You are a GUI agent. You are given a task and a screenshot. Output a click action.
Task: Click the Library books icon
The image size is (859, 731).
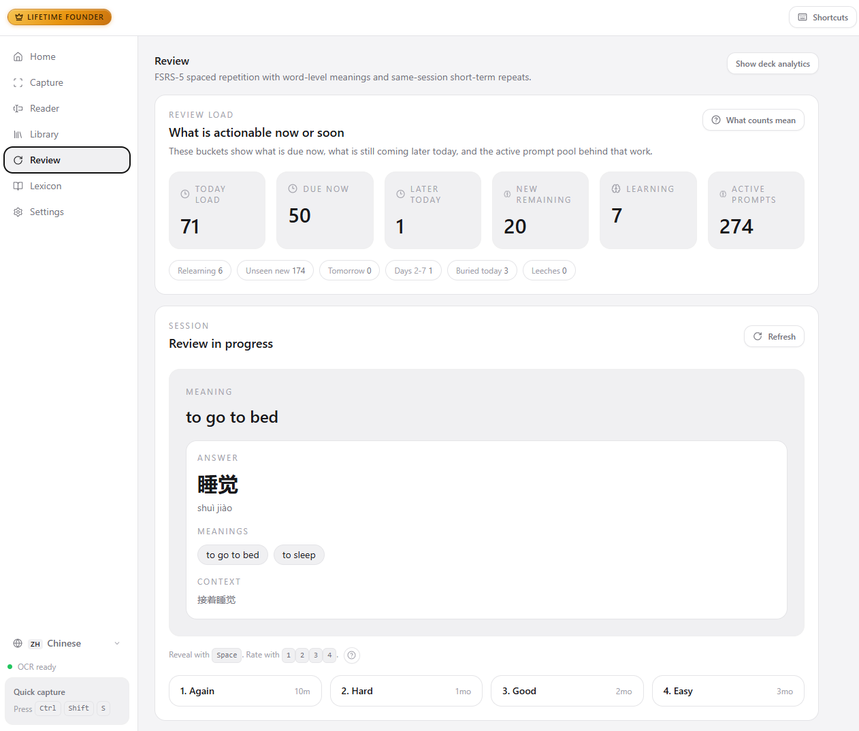click(18, 134)
